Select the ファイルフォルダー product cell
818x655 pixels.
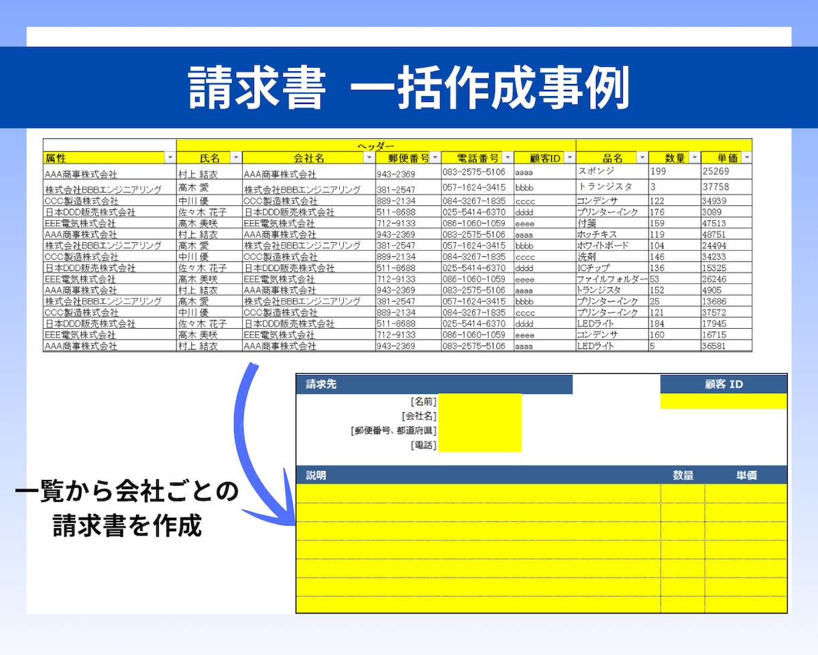(611, 279)
